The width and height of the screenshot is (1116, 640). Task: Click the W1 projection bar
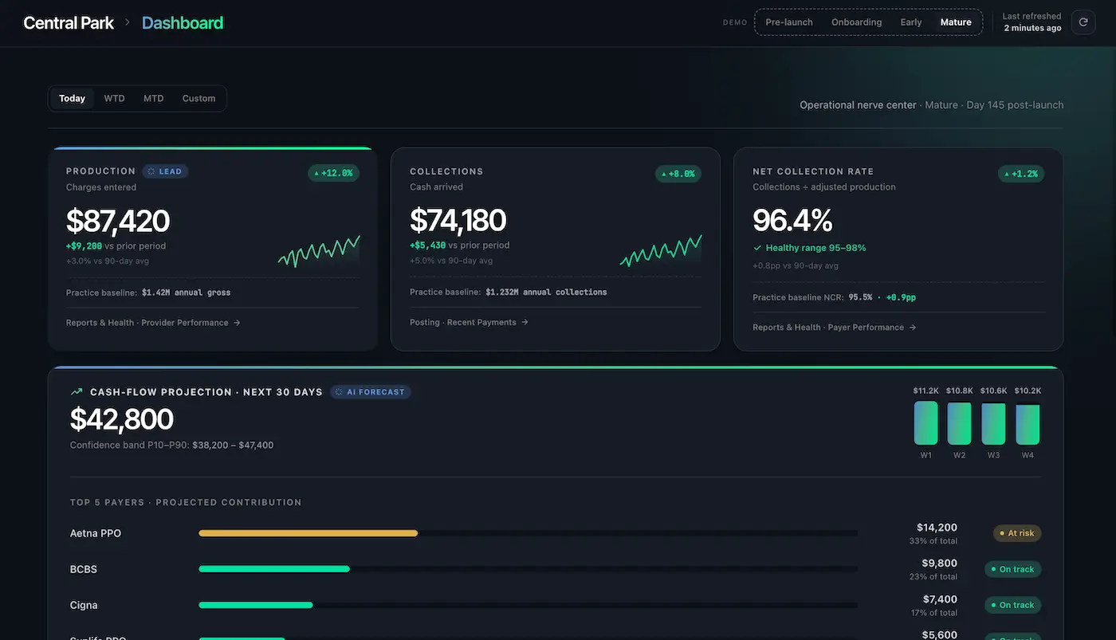(x=925, y=423)
